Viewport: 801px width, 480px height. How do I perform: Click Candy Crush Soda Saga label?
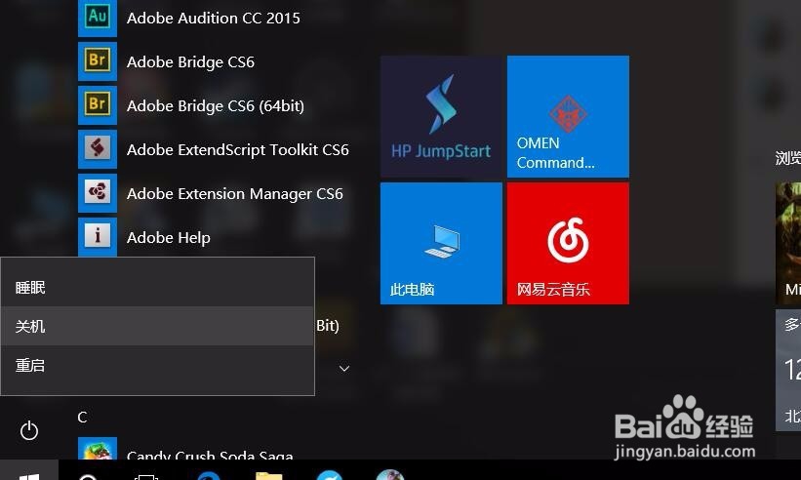click(x=210, y=454)
